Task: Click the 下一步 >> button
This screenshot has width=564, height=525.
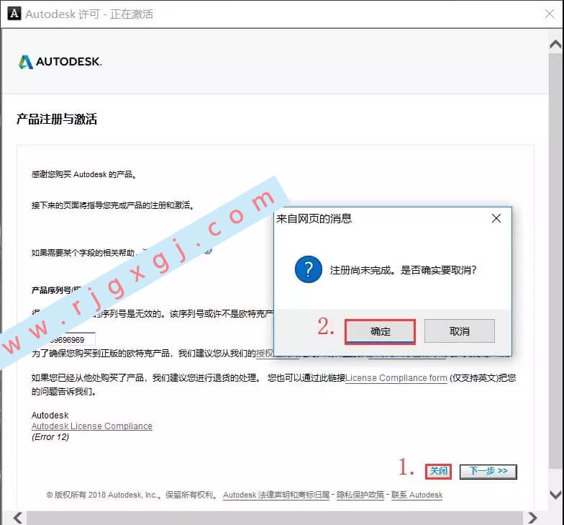Action: pyautogui.click(x=488, y=471)
